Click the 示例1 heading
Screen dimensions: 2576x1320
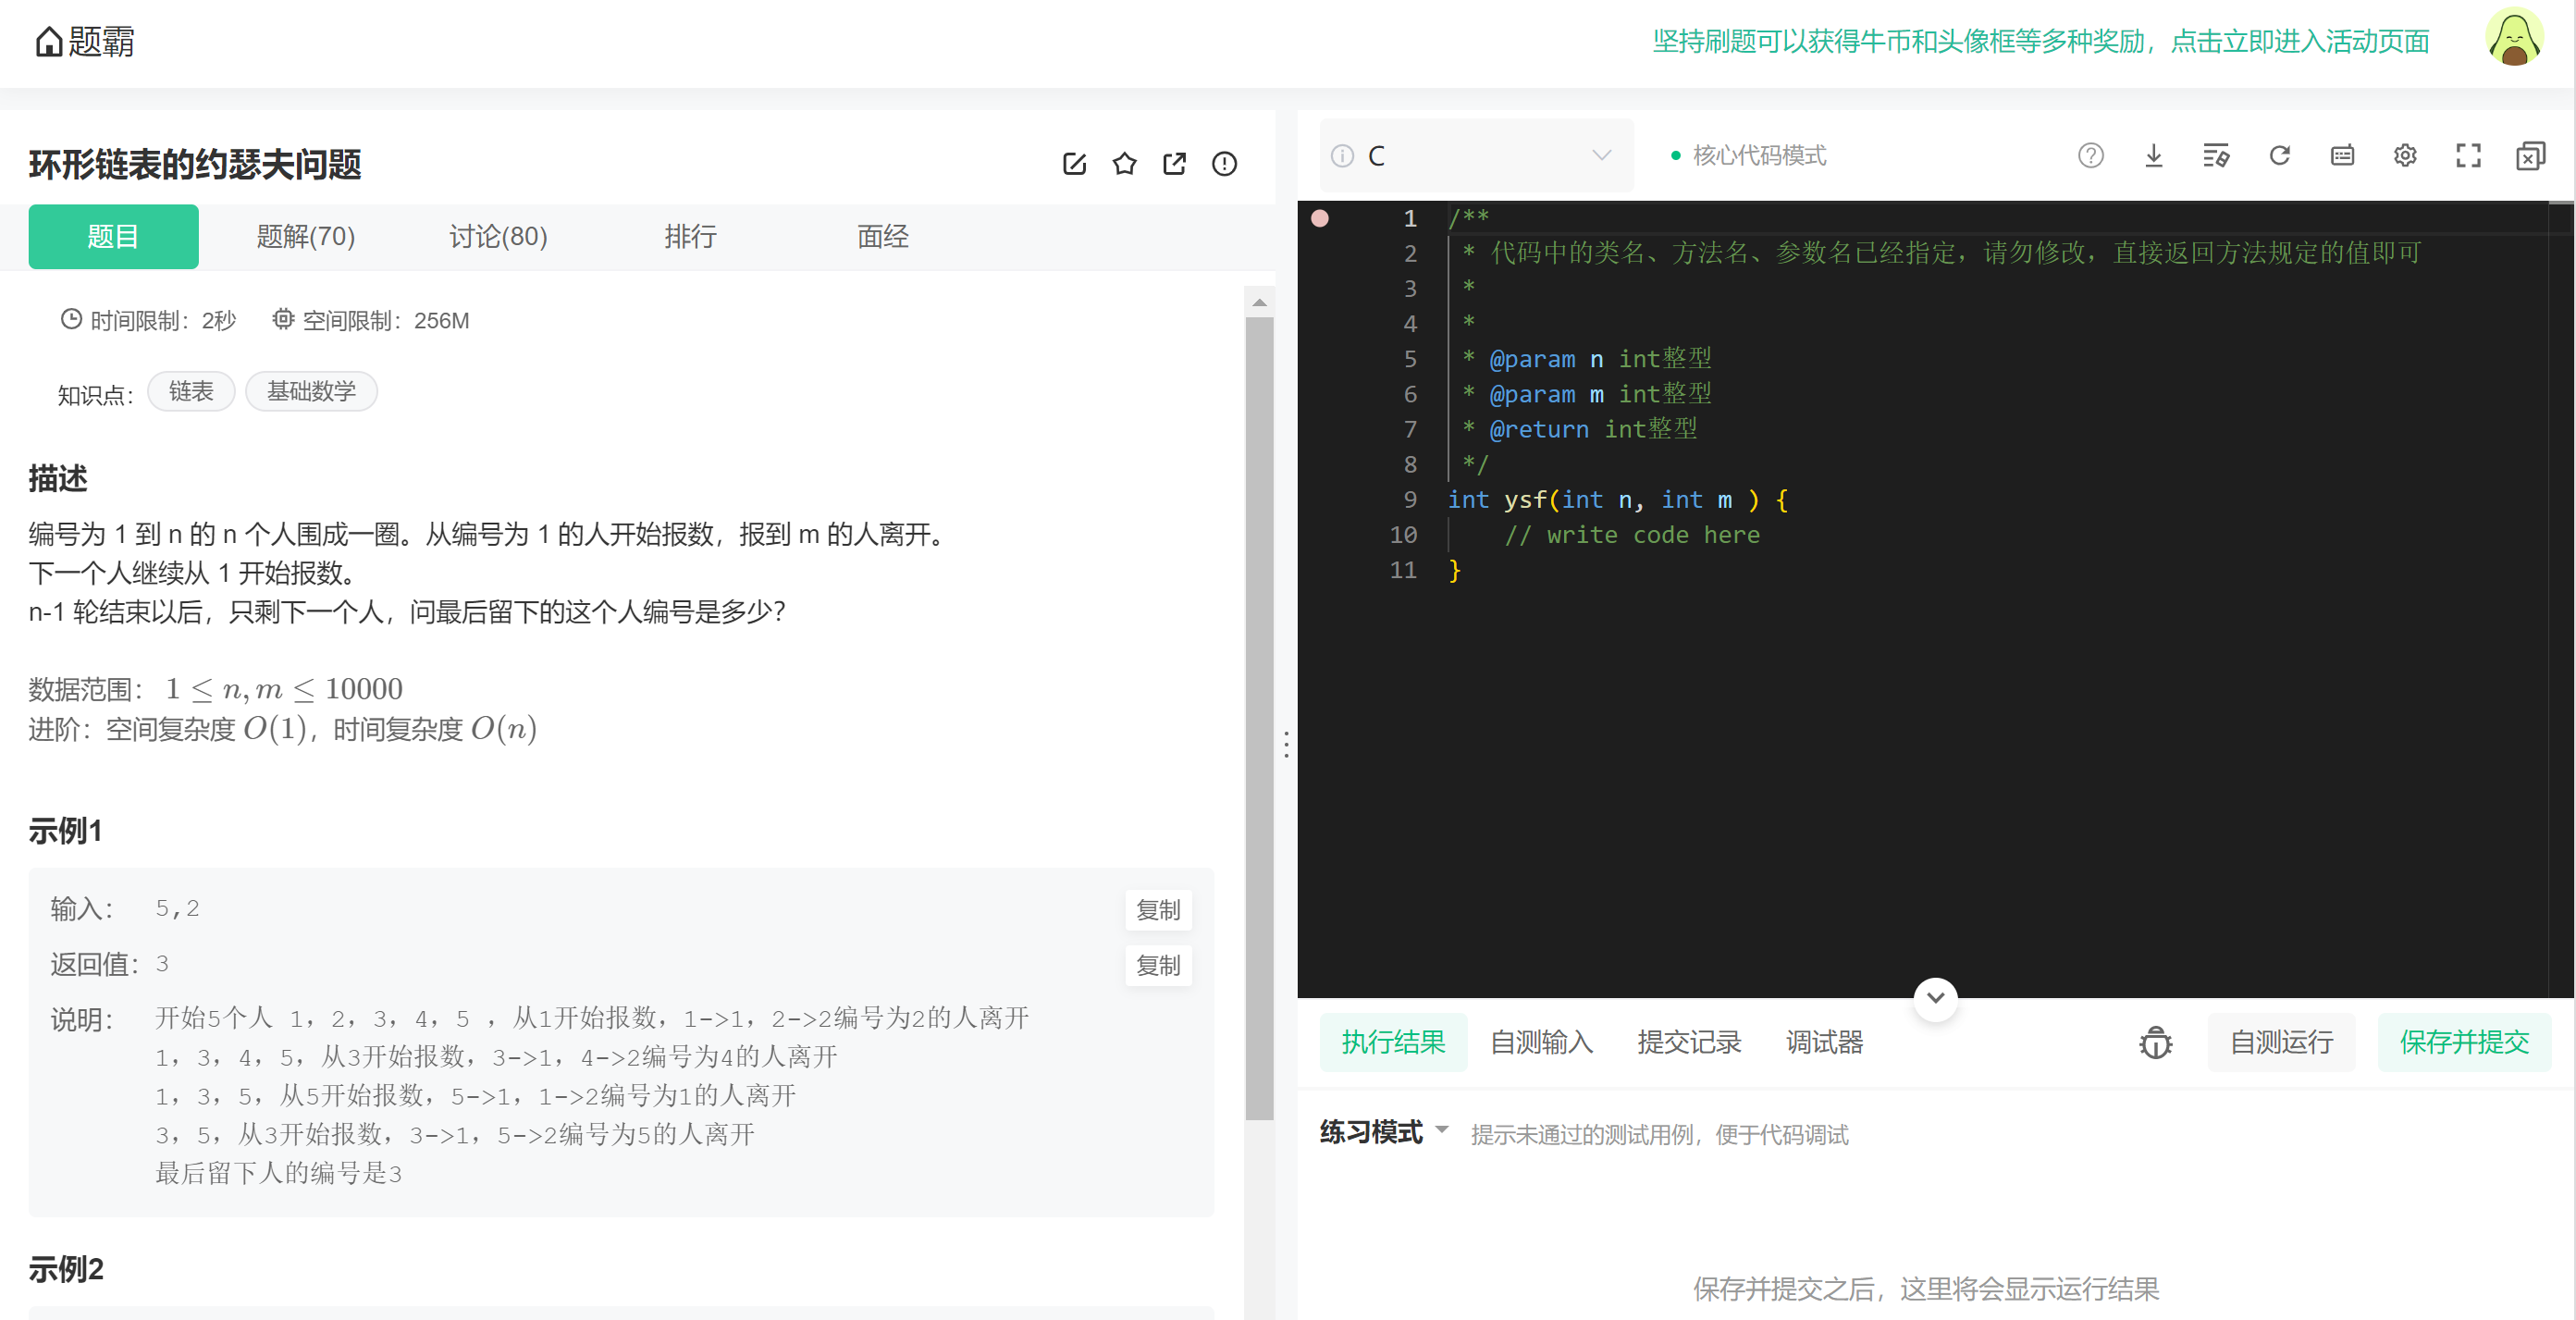[66, 831]
